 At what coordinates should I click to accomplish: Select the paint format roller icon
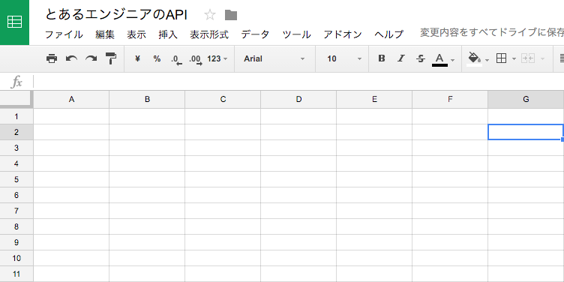point(111,58)
